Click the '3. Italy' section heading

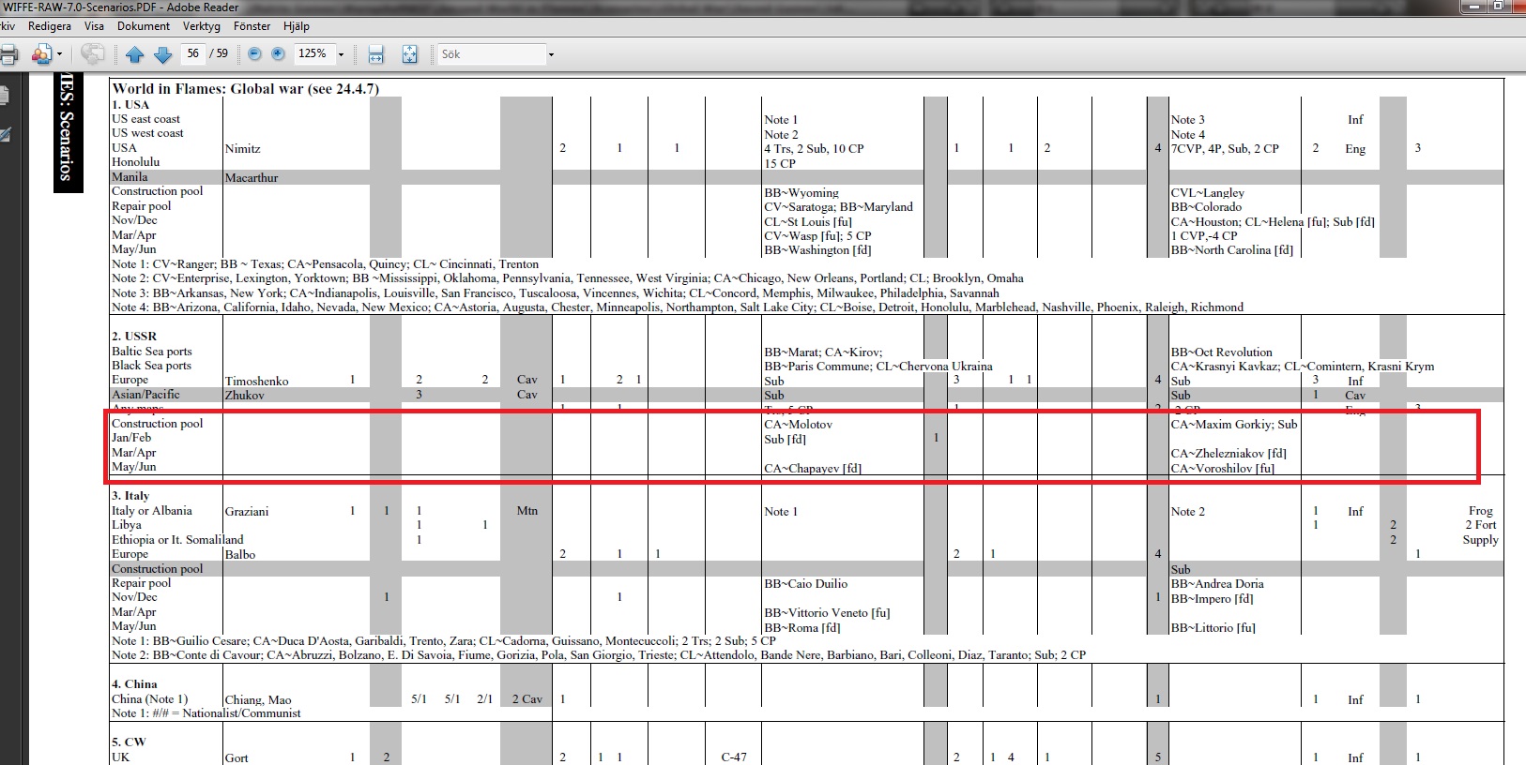point(130,495)
